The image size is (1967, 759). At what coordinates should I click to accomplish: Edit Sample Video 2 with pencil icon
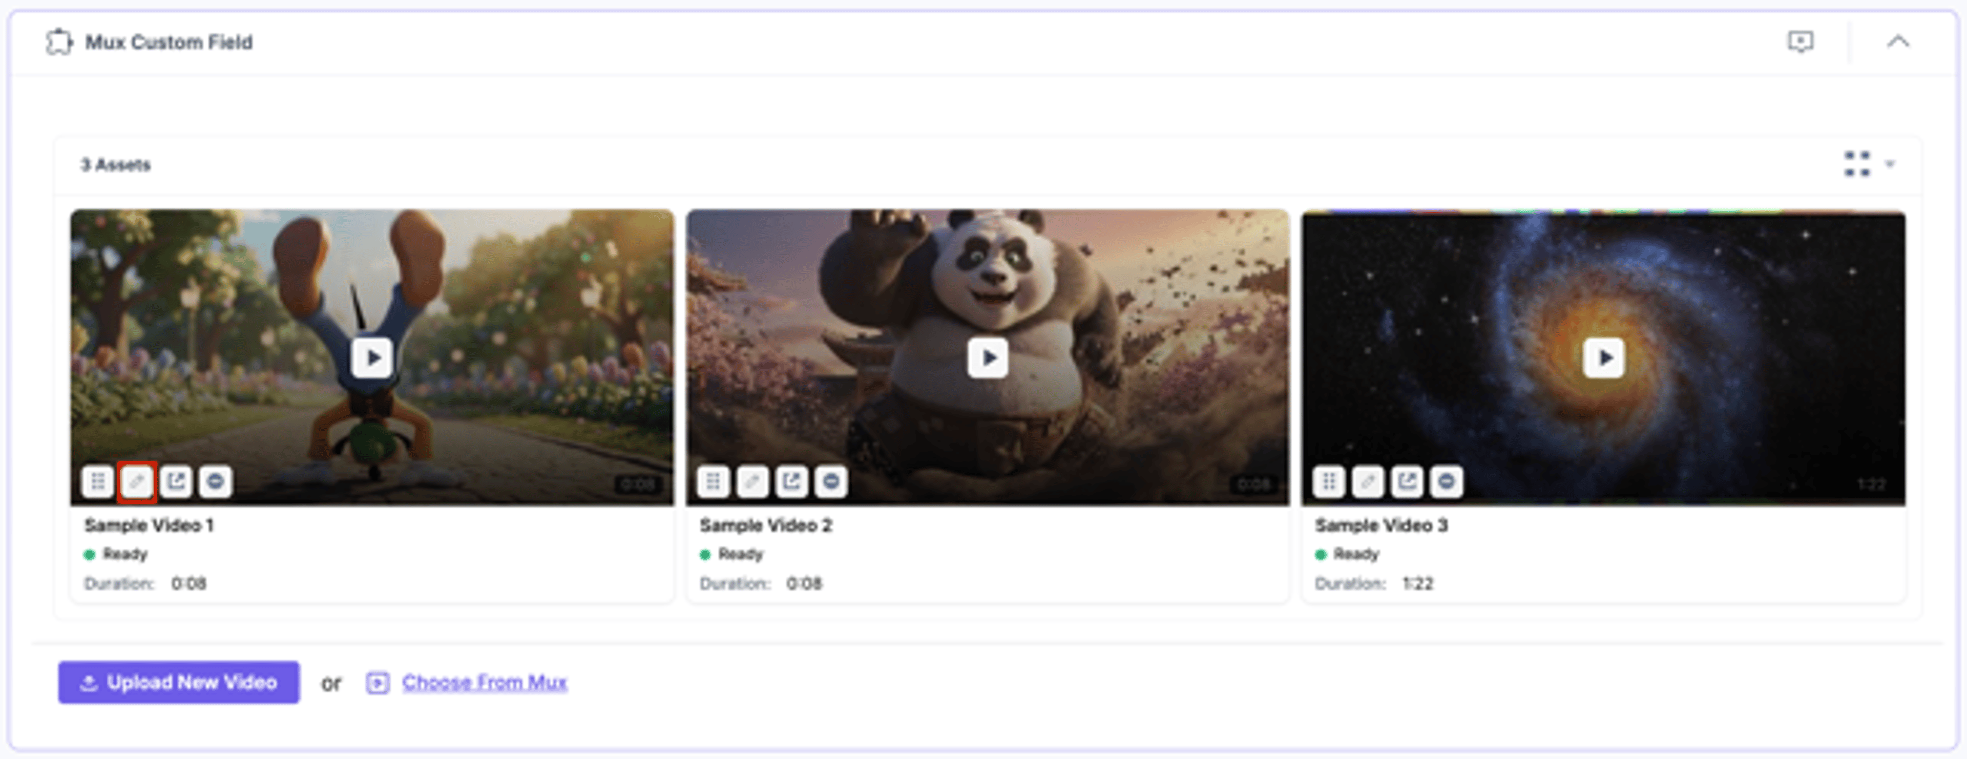[x=752, y=482]
